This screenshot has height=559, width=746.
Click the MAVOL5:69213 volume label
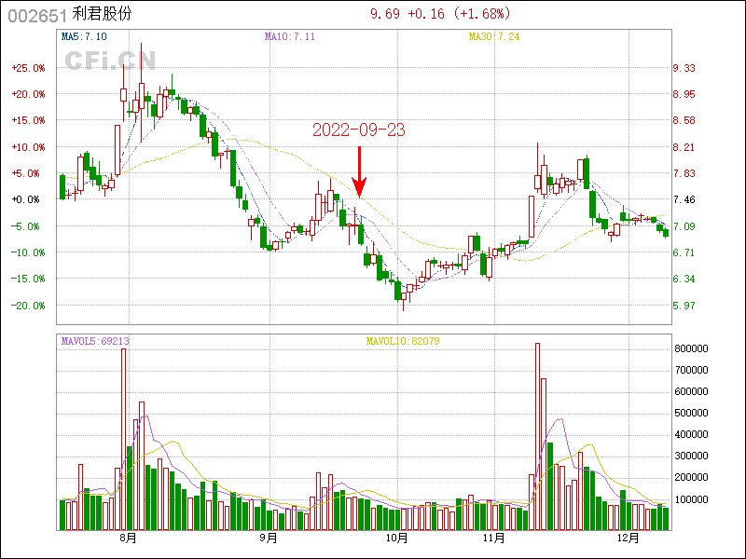click(94, 342)
